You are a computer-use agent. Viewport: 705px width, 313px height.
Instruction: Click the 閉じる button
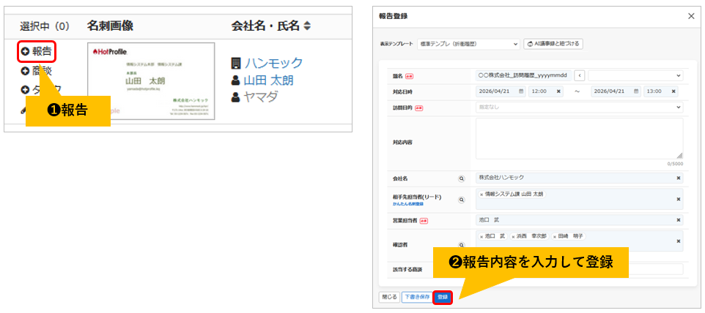pyautogui.click(x=389, y=297)
